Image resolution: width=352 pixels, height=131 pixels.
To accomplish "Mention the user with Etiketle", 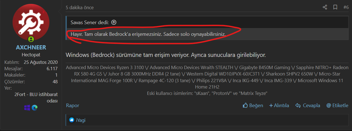I will (337, 105).
